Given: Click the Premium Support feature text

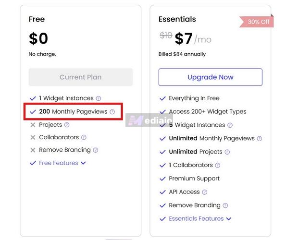Looking at the screenshot, I should pos(194,179).
